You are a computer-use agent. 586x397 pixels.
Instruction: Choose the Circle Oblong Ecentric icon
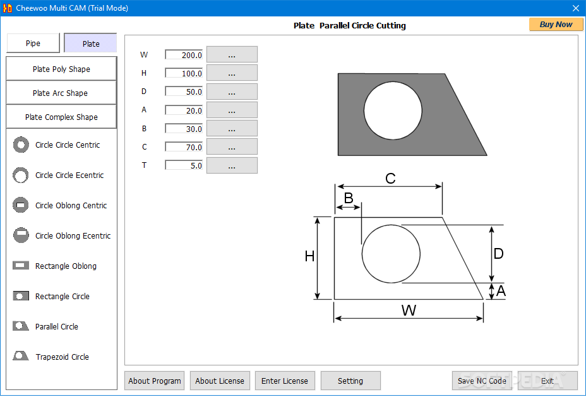[x=21, y=235]
